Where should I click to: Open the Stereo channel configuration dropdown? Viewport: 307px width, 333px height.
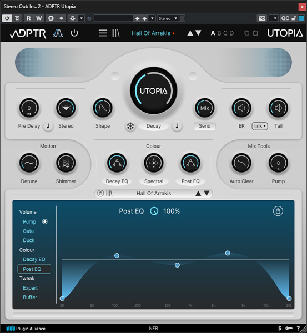click(x=168, y=18)
